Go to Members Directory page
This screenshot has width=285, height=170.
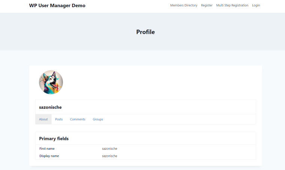[184, 5]
